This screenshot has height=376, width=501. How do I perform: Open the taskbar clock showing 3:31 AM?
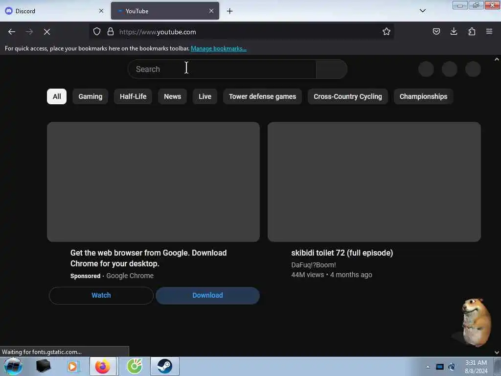tap(476, 367)
